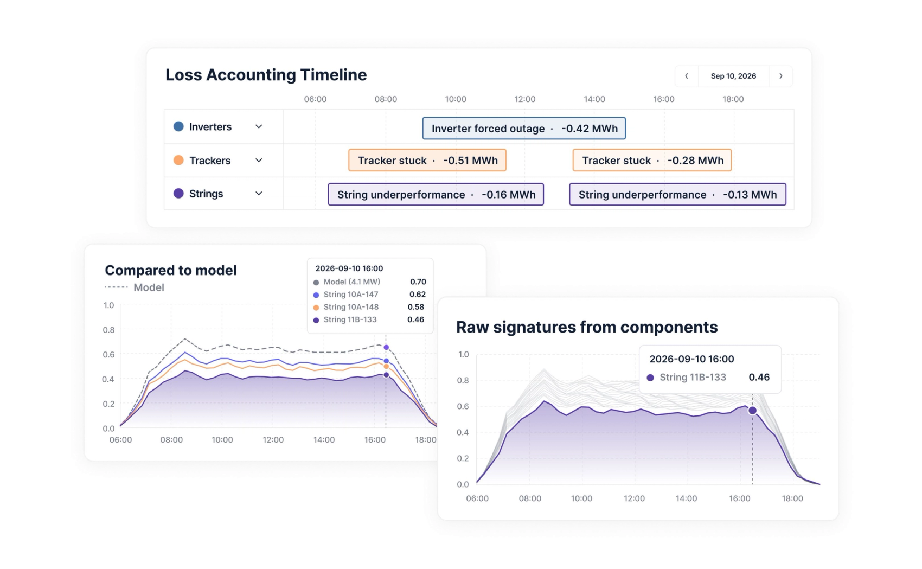This screenshot has height=569, width=922.
Task: Click the Inverters row label
Action: tap(210, 127)
